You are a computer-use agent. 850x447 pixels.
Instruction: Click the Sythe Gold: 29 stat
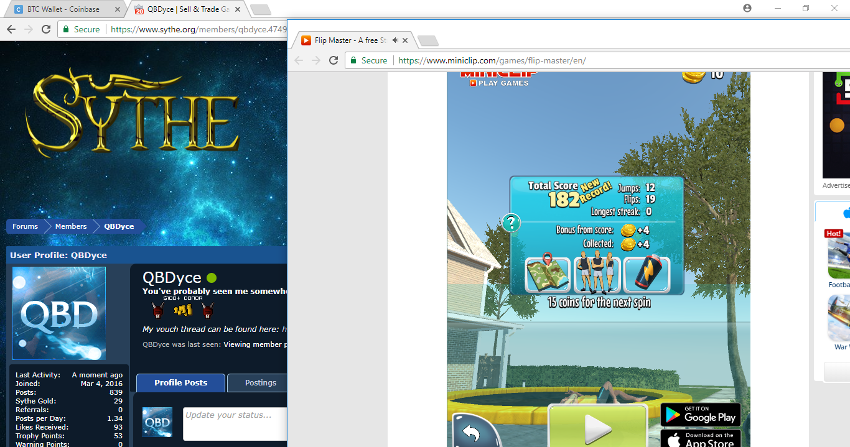69,401
